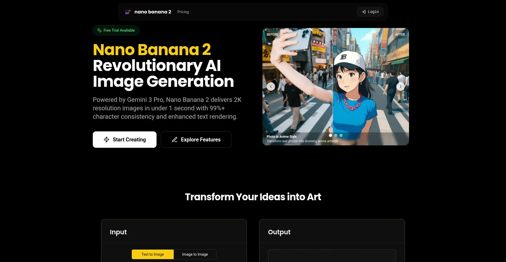The image size is (506, 262).
Task: Click the Free Trial Available badge icon
Action: click(x=99, y=30)
